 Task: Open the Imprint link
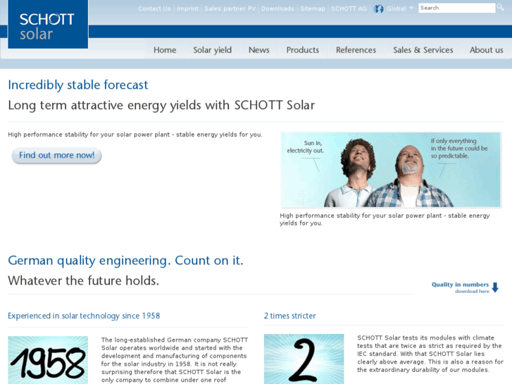[x=188, y=8]
